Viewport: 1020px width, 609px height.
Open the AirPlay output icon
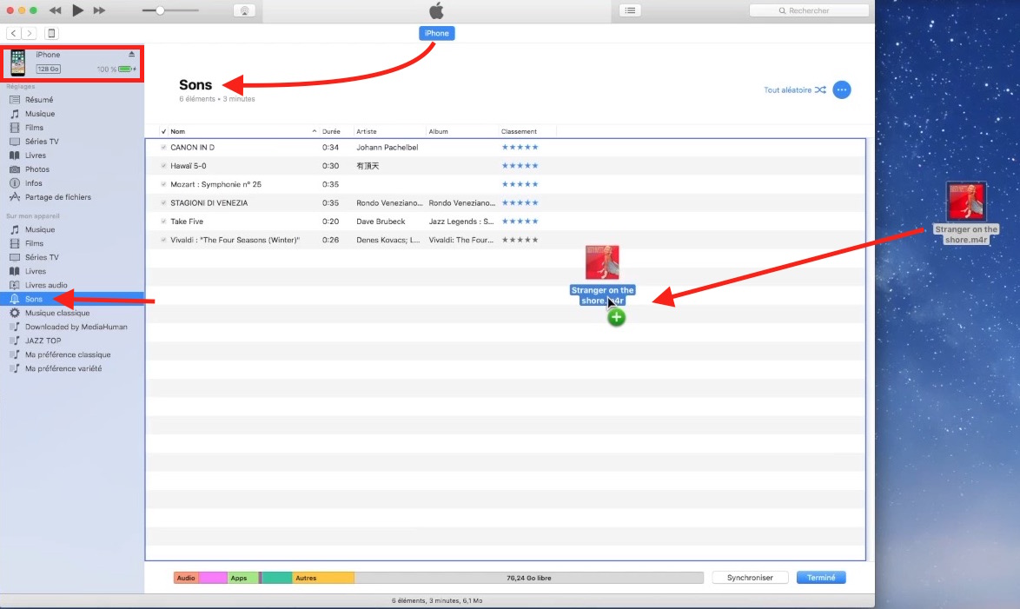[x=245, y=10]
